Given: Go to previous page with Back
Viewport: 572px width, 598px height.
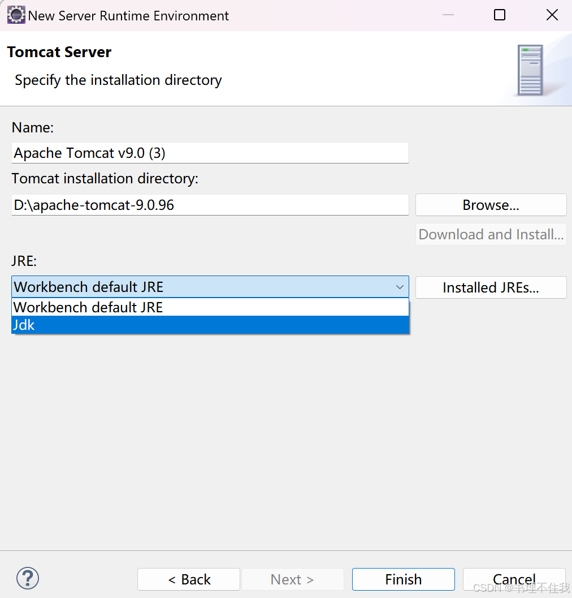Looking at the screenshot, I should (189, 579).
